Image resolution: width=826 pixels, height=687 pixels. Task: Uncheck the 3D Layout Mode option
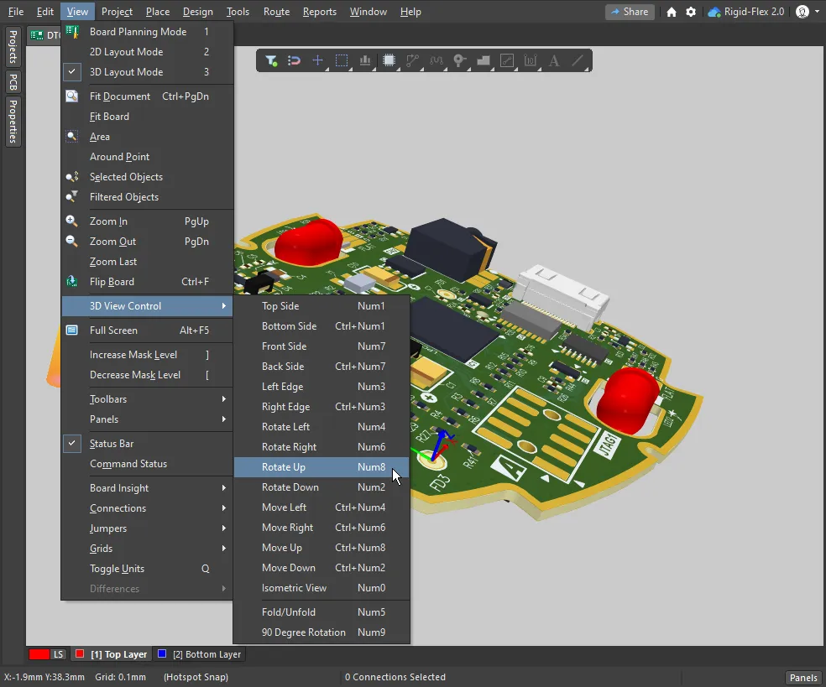pos(128,71)
